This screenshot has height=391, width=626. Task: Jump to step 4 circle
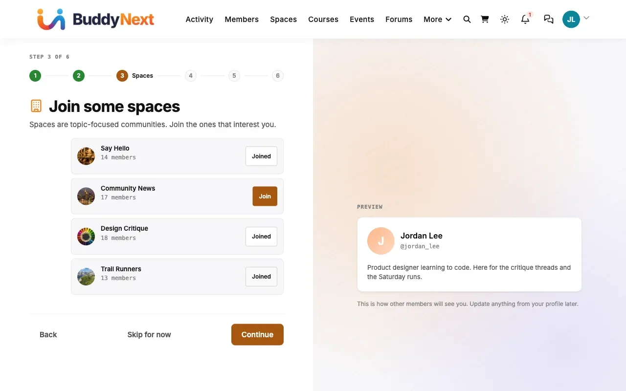pos(191,76)
